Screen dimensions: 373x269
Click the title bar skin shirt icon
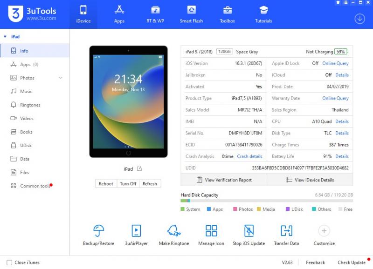tap(338, 2)
